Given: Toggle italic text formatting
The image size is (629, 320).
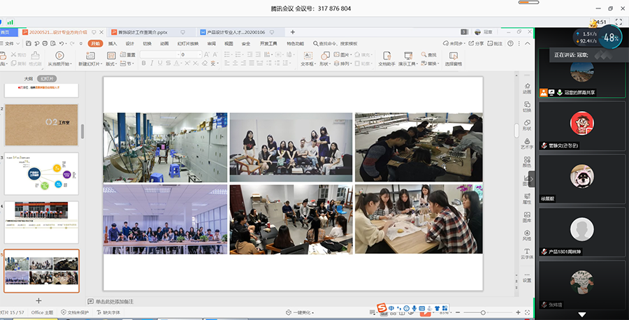Looking at the screenshot, I should click(152, 64).
